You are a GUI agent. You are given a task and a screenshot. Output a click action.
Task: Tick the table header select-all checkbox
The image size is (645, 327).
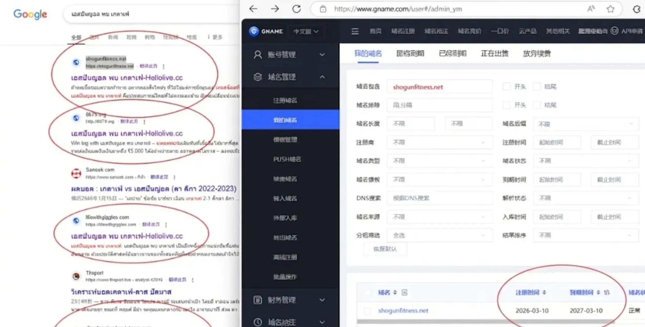[367, 293]
